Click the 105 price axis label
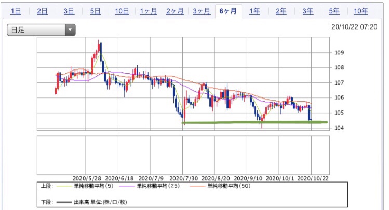Viewport: 389px width, 210px height. pyautogui.click(x=339, y=113)
